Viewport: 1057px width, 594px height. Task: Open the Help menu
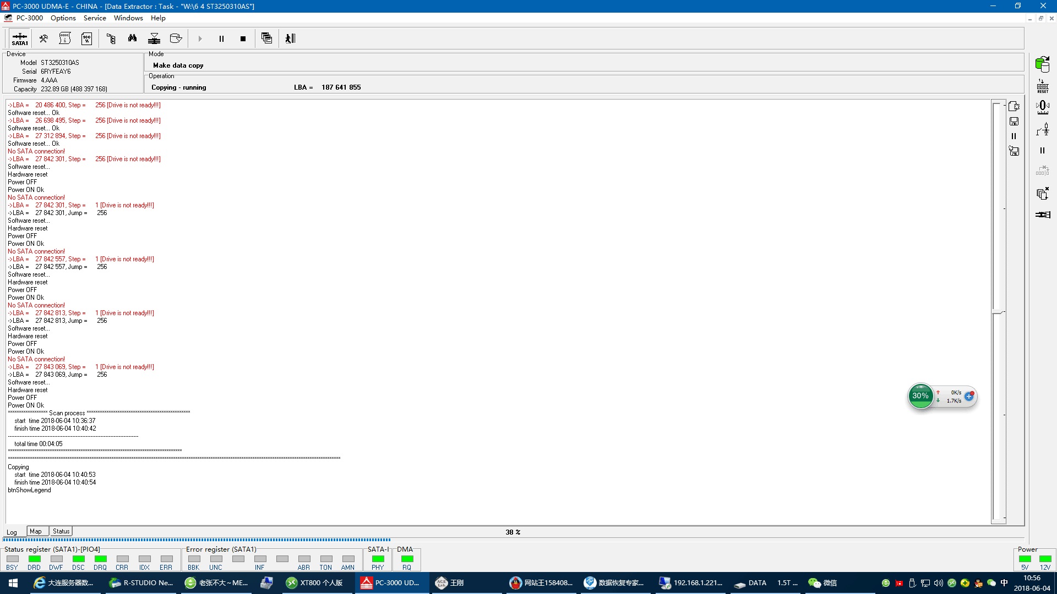(158, 18)
